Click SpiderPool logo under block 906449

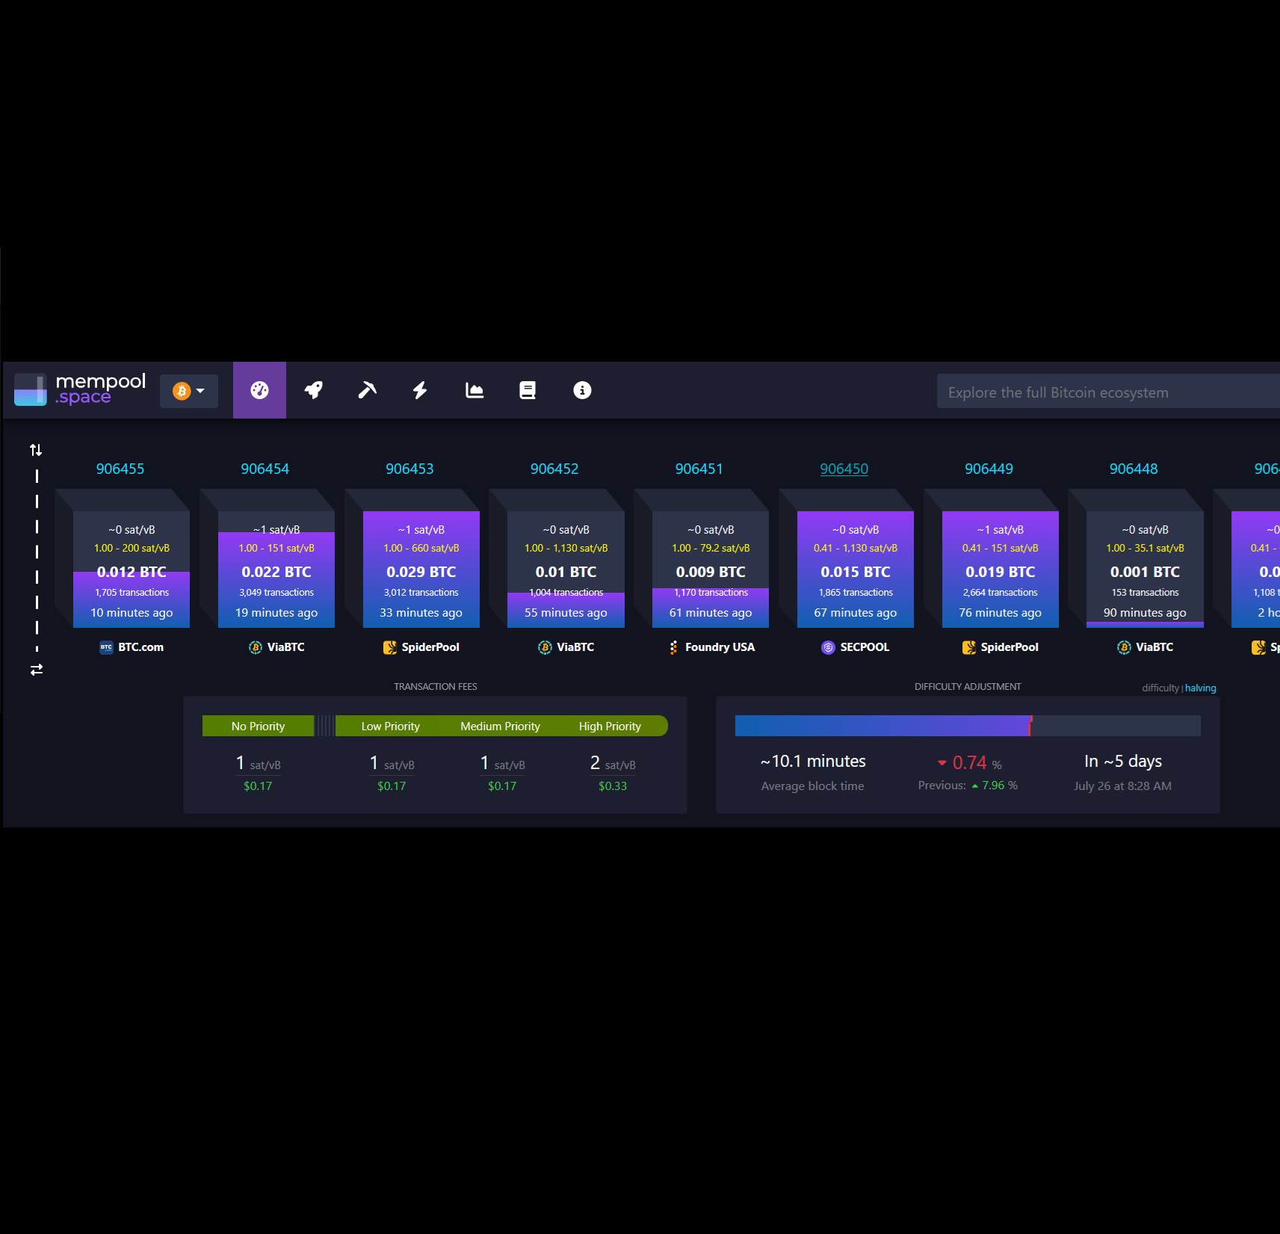tap(969, 647)
